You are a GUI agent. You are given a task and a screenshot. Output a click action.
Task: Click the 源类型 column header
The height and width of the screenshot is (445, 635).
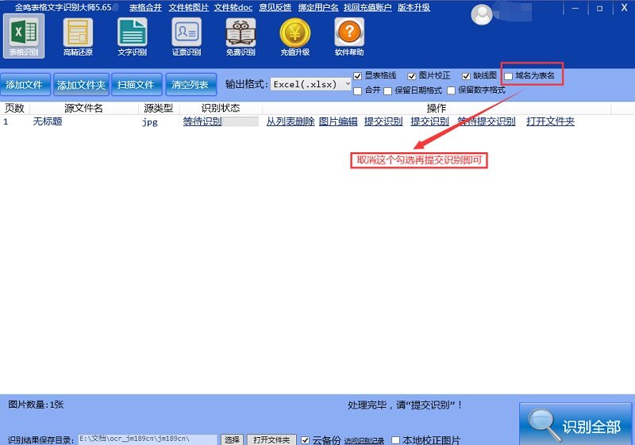click(x=159, y=108)
